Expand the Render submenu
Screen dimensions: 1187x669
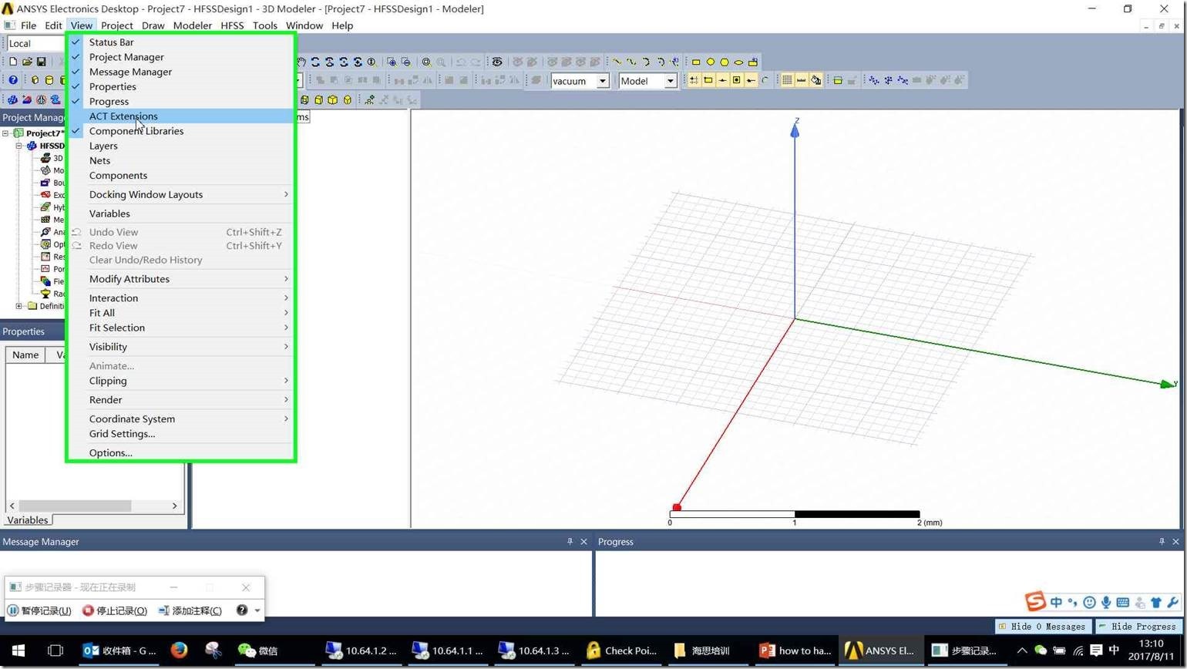181,400
